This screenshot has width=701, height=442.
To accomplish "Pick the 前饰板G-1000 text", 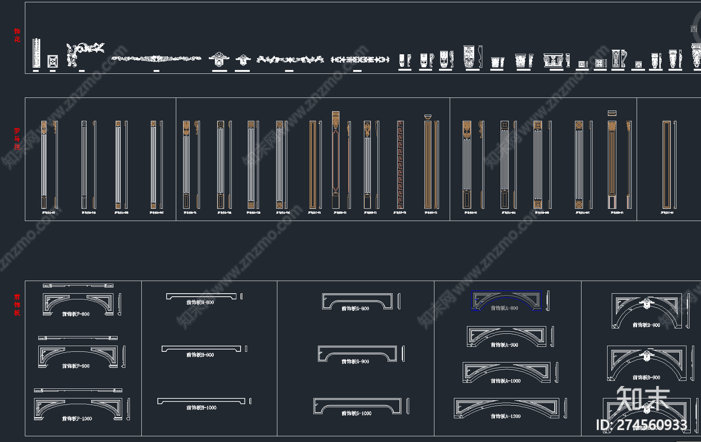I will click(x=357, y=414).
